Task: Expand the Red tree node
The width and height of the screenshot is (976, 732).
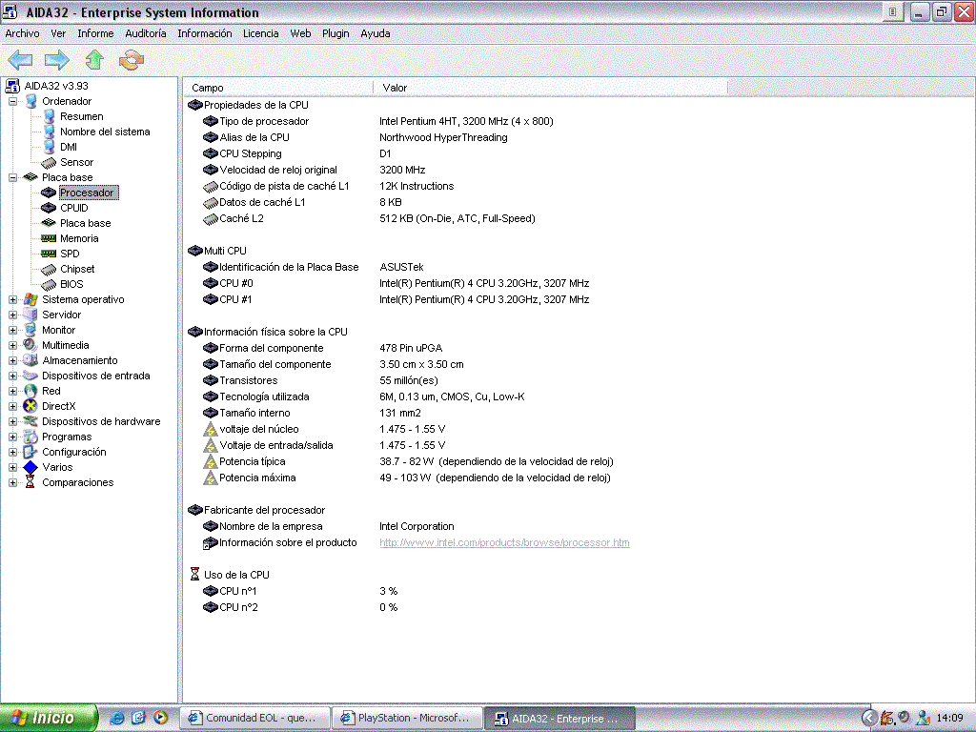Action: click(12, 391)
